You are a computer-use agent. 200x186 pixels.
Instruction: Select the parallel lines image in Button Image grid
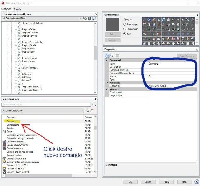coord(192,29)
